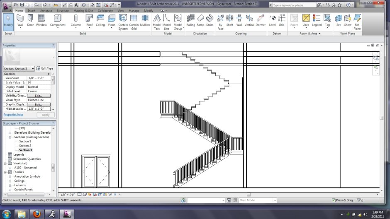390x219 pixels.
Task: Pick the Model Text tool
Action: tap(157, 22)
